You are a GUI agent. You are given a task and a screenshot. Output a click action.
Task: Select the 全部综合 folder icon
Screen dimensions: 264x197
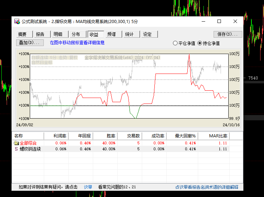[x=16, y=143]
